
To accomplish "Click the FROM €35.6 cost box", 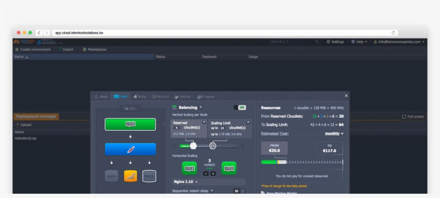I will point(274,148).
